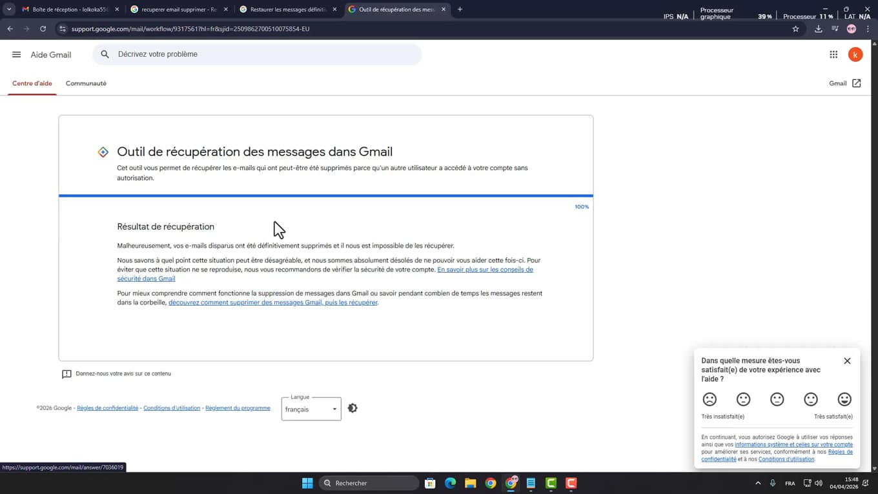Select the Centre d'aide tab
The height and width of the screenshot is (494, 878).
[x=32, y=84]
